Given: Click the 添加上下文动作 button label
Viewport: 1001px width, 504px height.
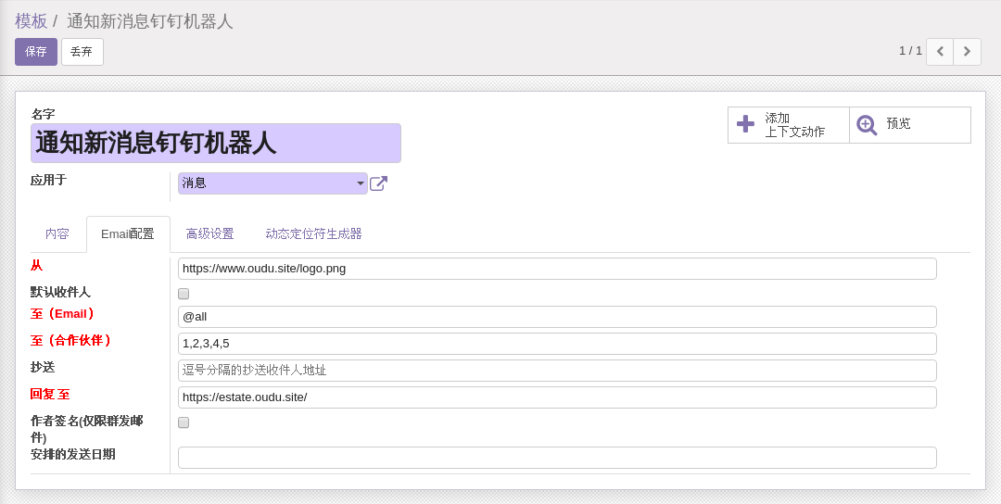Looking at the screenshot, I should (x=795, y=125).
